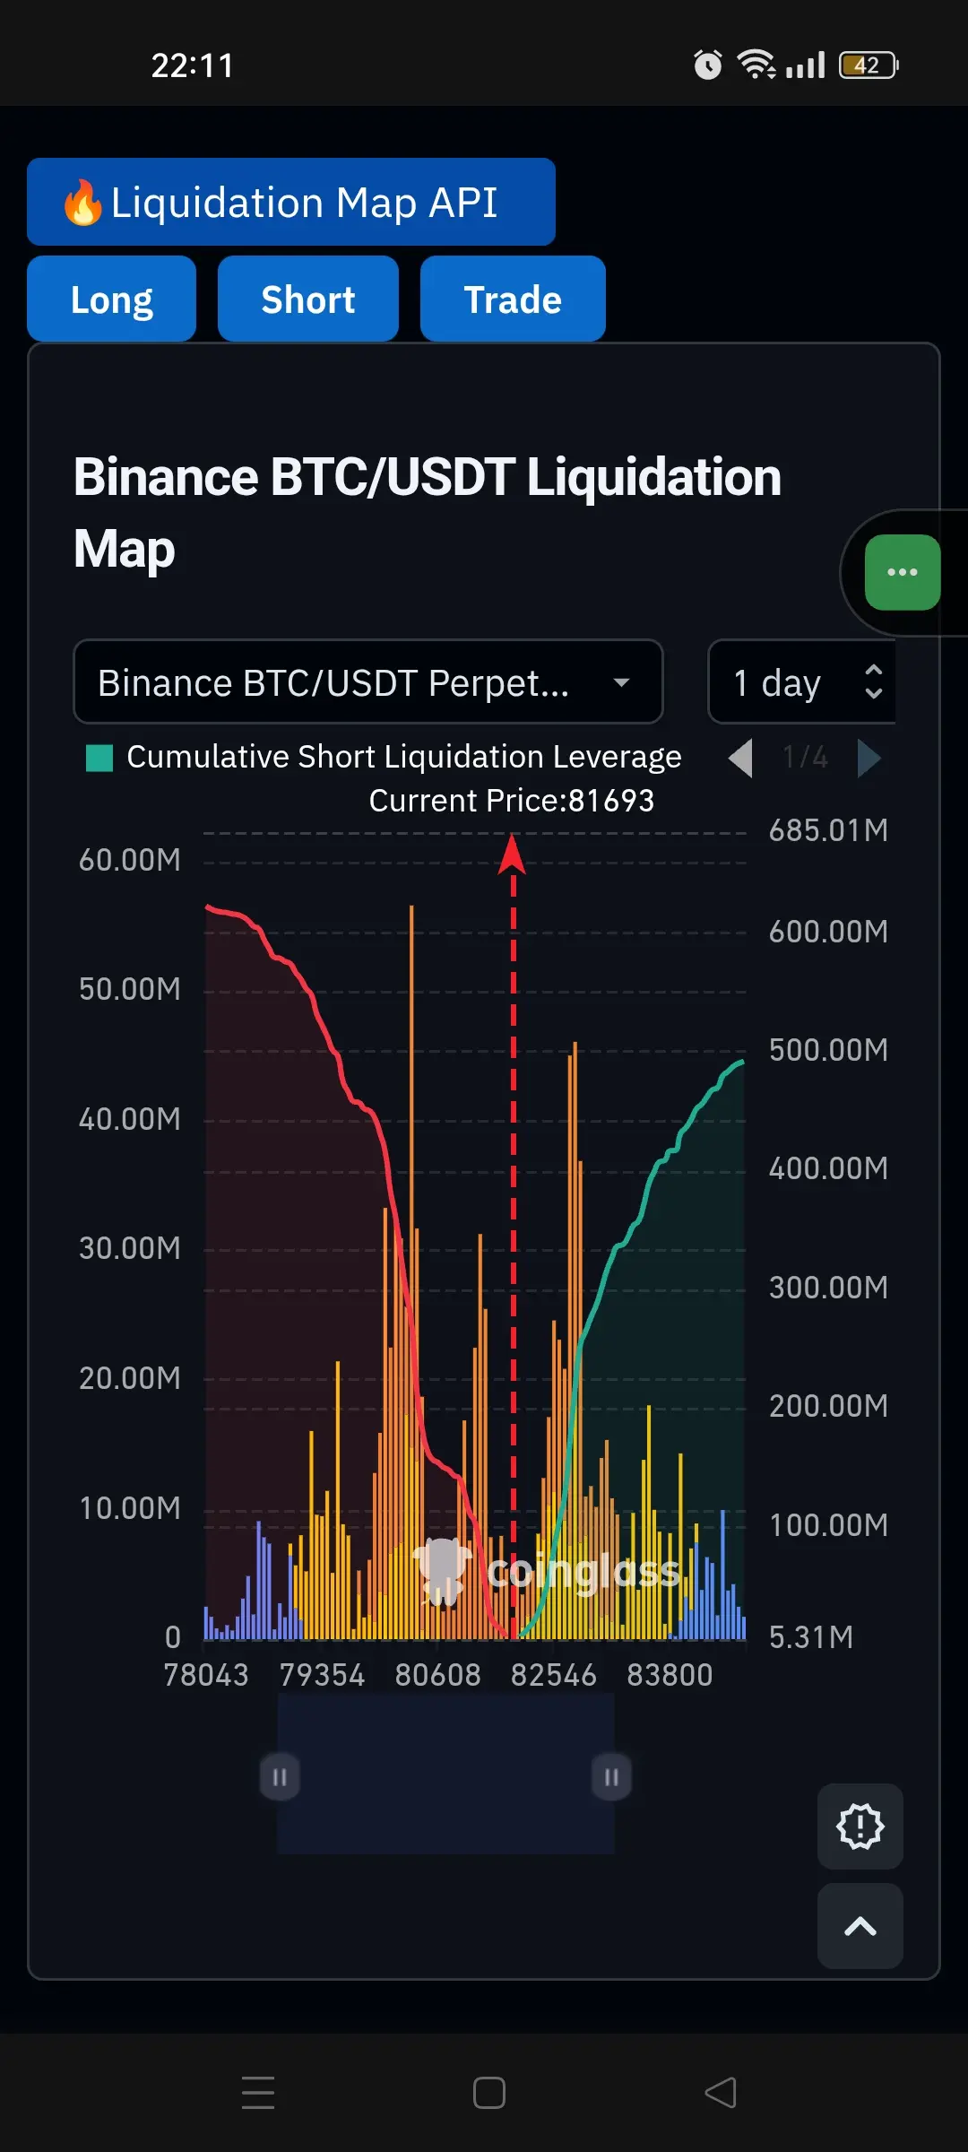
Task: Open the 1 day timeframe selector
Action: coord(802,682)
